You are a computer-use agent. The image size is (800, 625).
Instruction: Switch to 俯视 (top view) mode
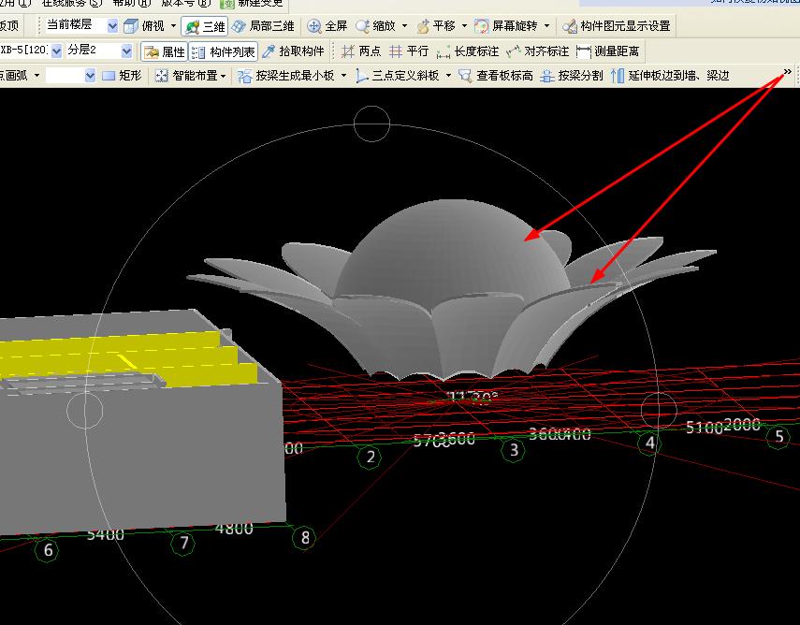(150, 26)
